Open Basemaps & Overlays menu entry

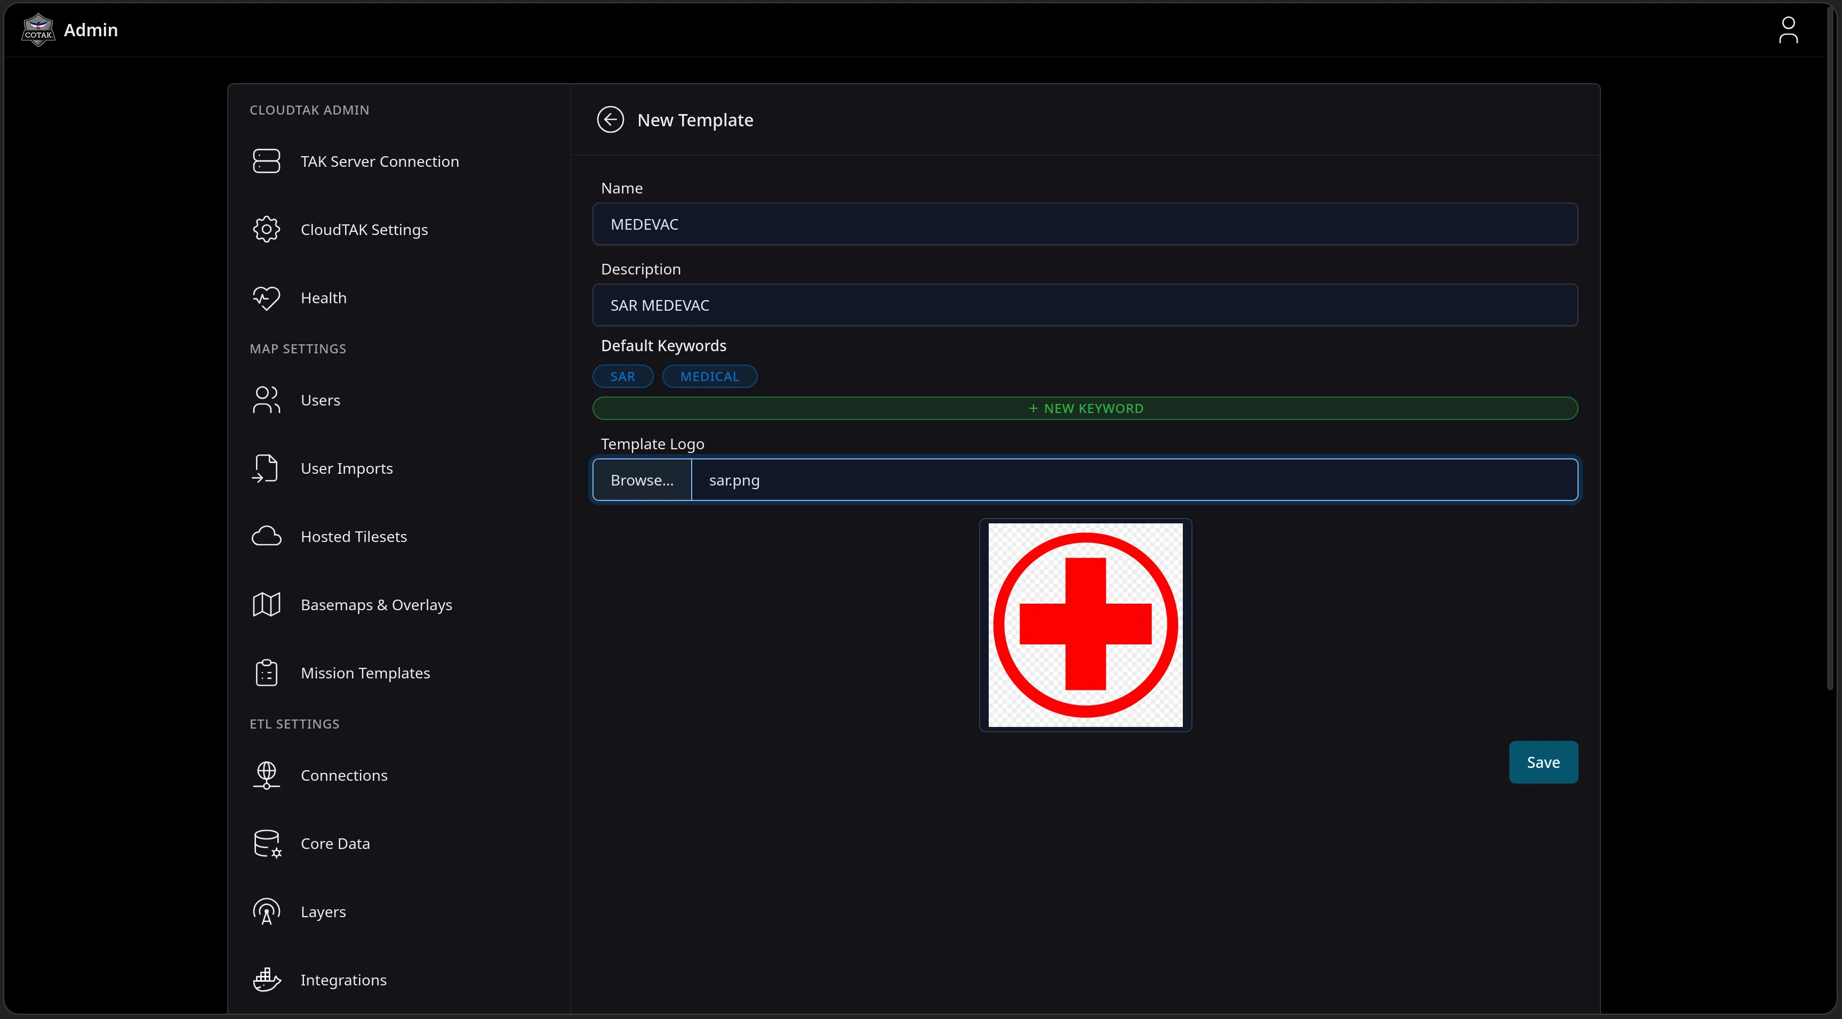(x=399, y=604)
